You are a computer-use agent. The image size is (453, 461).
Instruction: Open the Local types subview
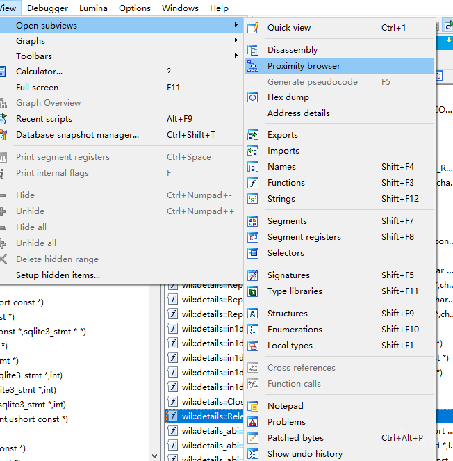click(290, 346)
